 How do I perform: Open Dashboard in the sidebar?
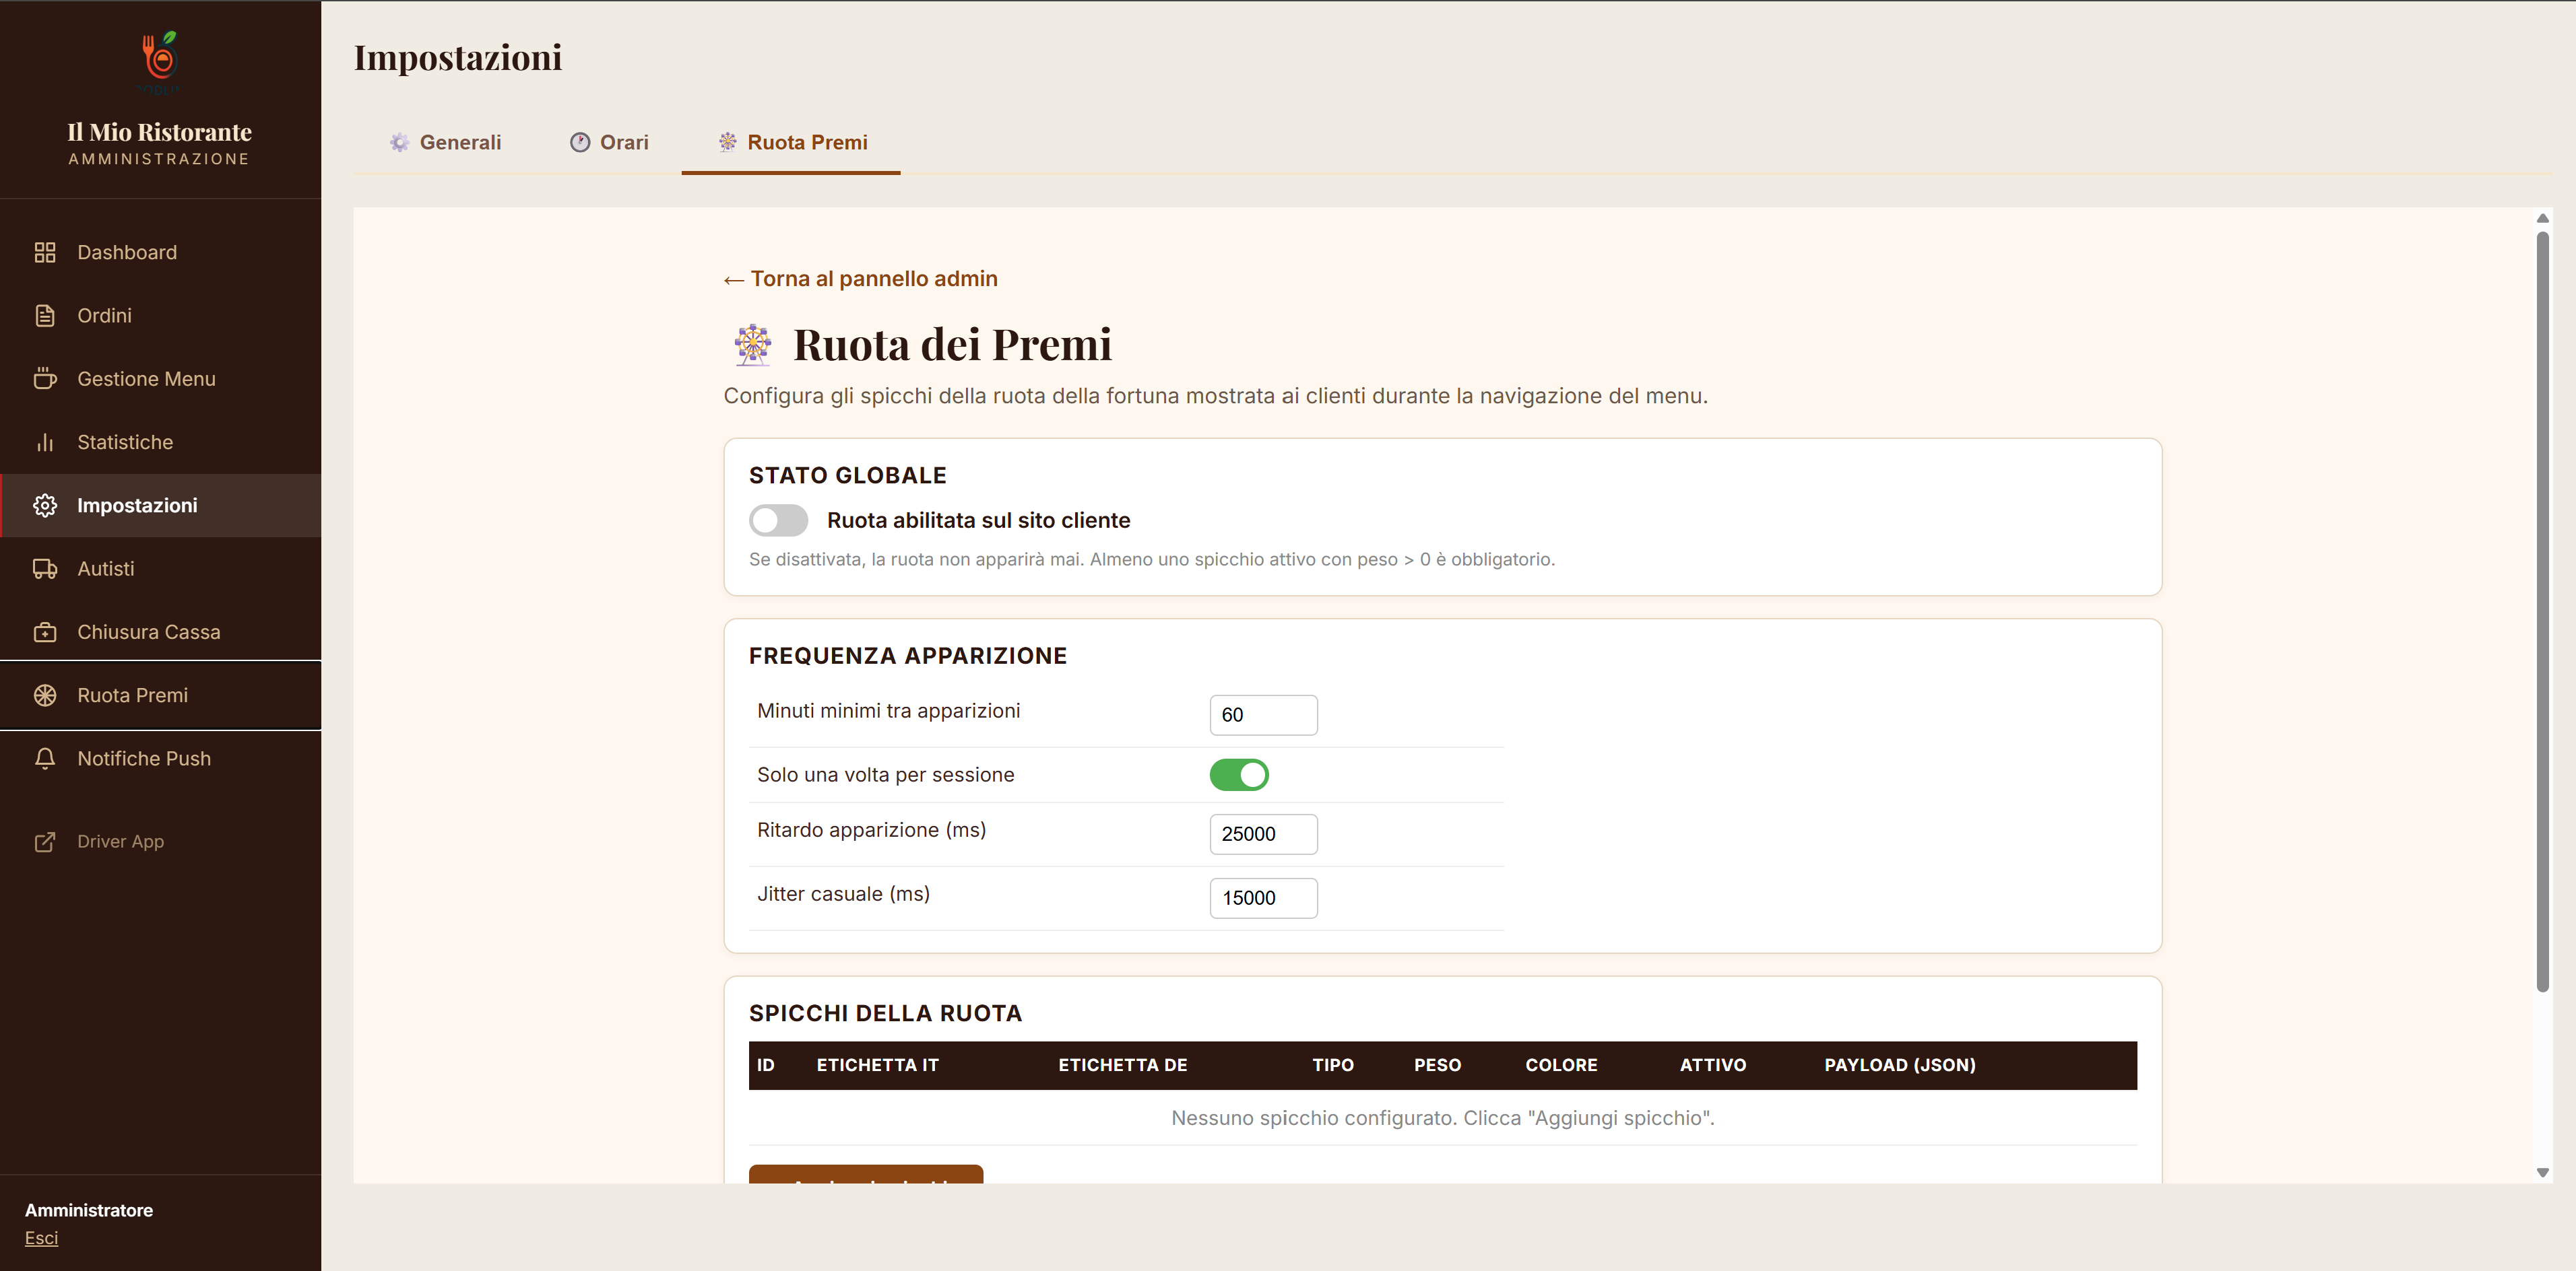tap(160, 253)
